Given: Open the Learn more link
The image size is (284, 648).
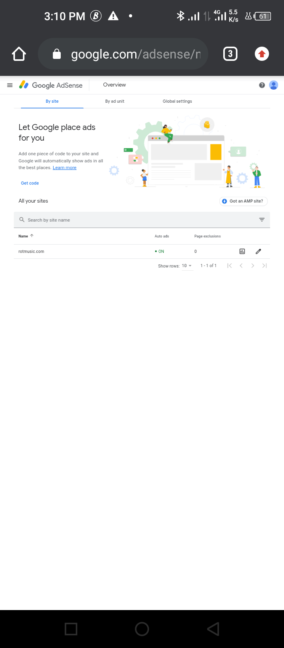Looking at the screenshot, I should click(65, 168).
